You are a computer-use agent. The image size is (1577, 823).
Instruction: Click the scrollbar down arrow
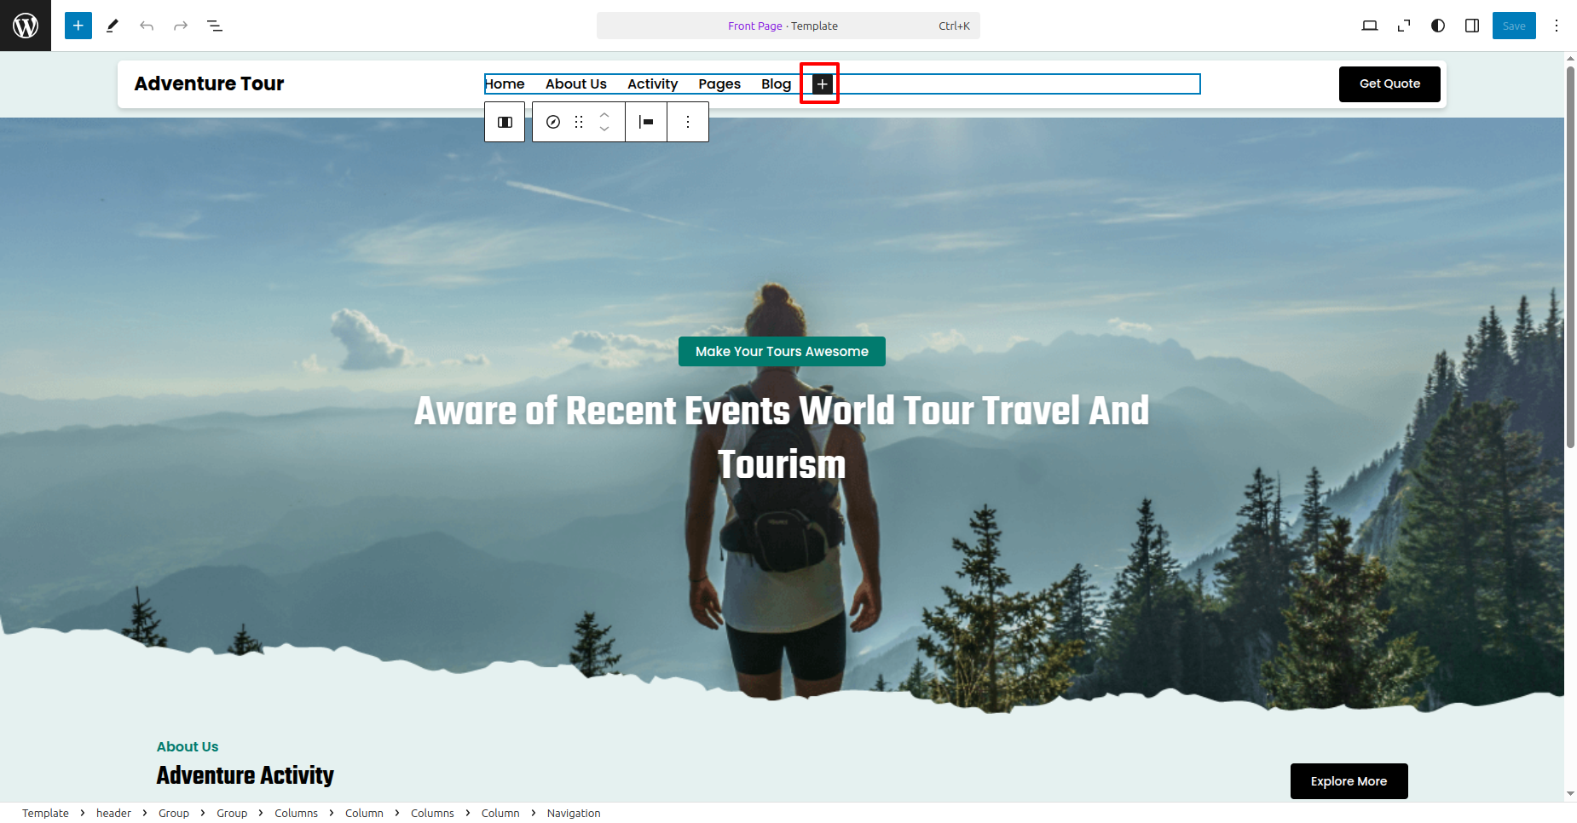[x=1570, y=794]
